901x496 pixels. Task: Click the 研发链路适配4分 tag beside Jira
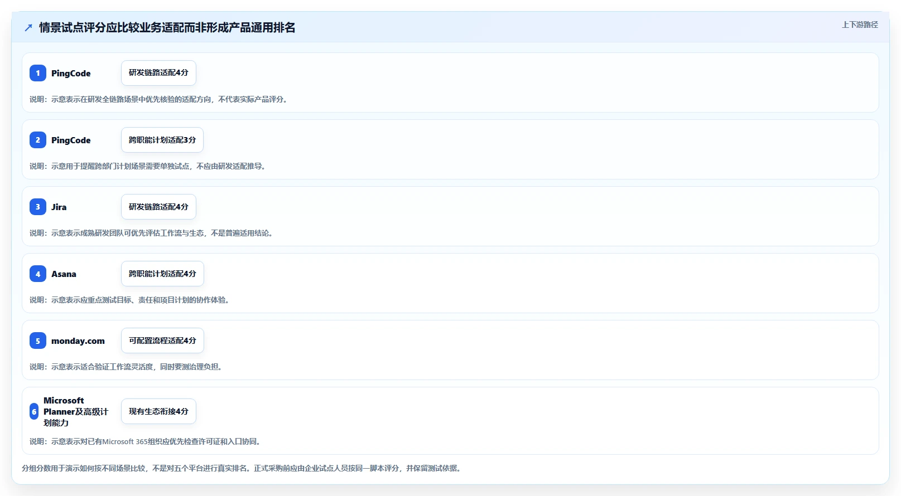(x=158, y=207)
